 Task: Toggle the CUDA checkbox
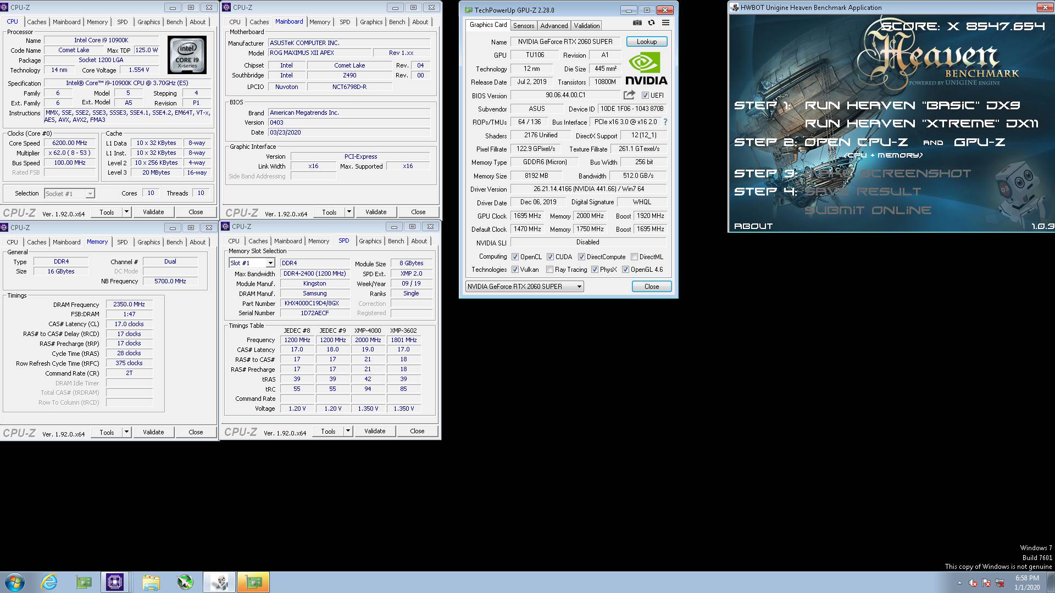point(550,257)
